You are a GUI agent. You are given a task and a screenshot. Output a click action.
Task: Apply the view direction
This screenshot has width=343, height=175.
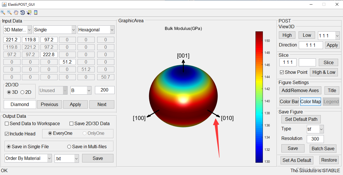tap(332, 45)
